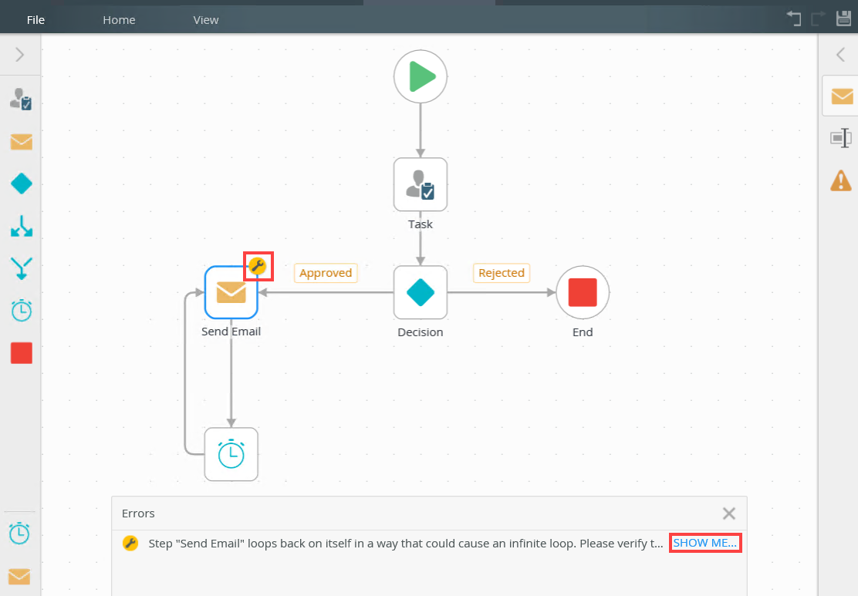
Task: Click the Send Email step label
Action: pyautogui.click(x=231, y=332)
